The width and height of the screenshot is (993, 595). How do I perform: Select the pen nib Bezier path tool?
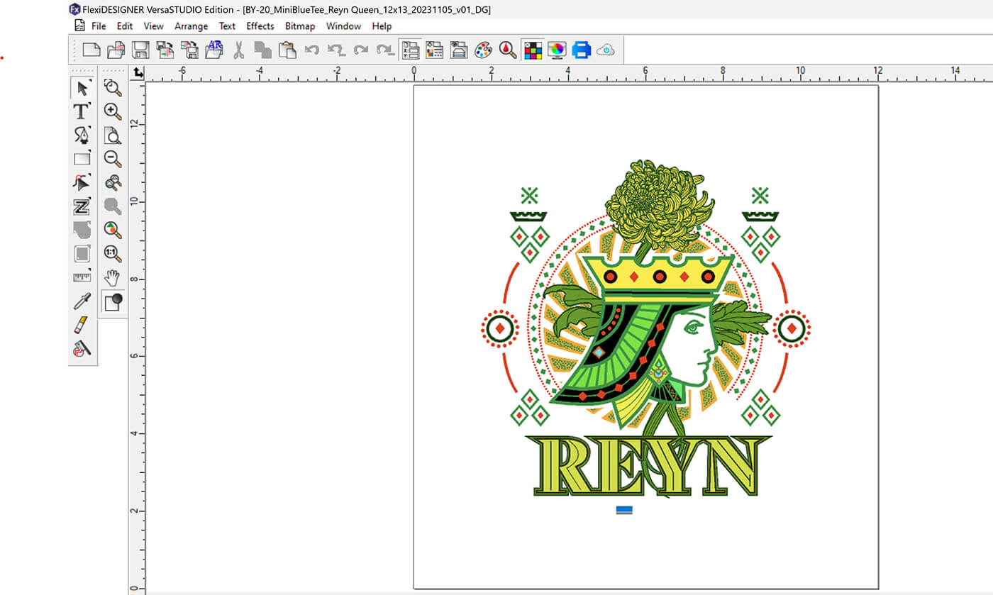82,135
